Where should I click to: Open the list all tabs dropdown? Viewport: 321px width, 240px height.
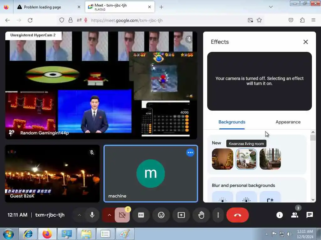pyautogui.click(x=271, y=7)
